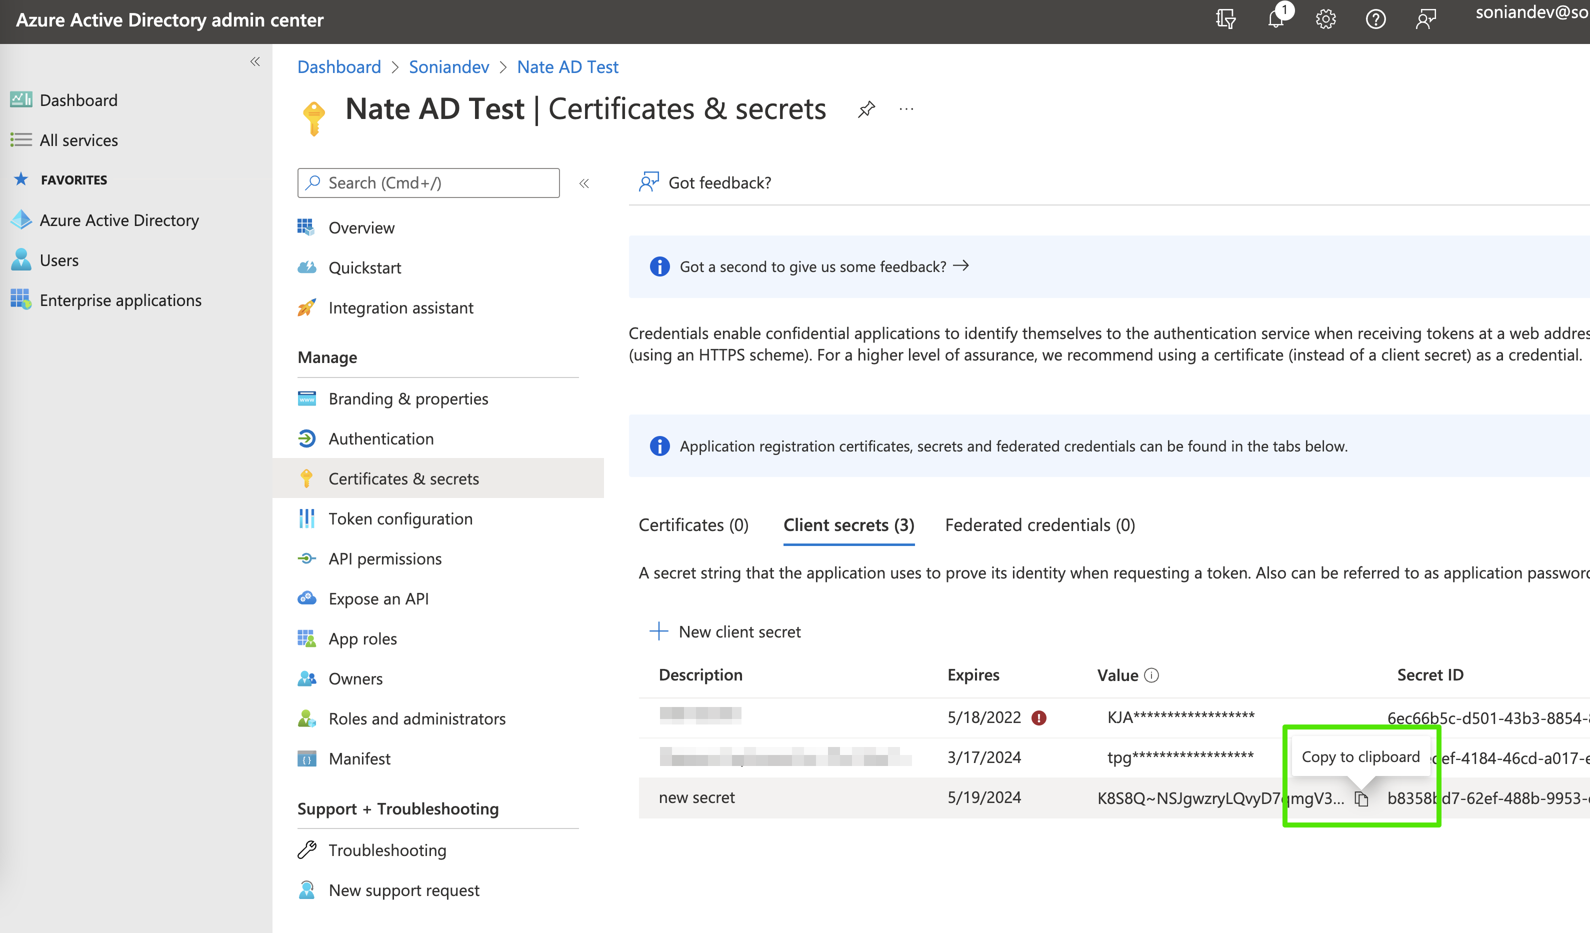Open the cloud shell/directory filter icon in header
The height and width of the screenshot is (933, 1590).
tap(1225, 19)
